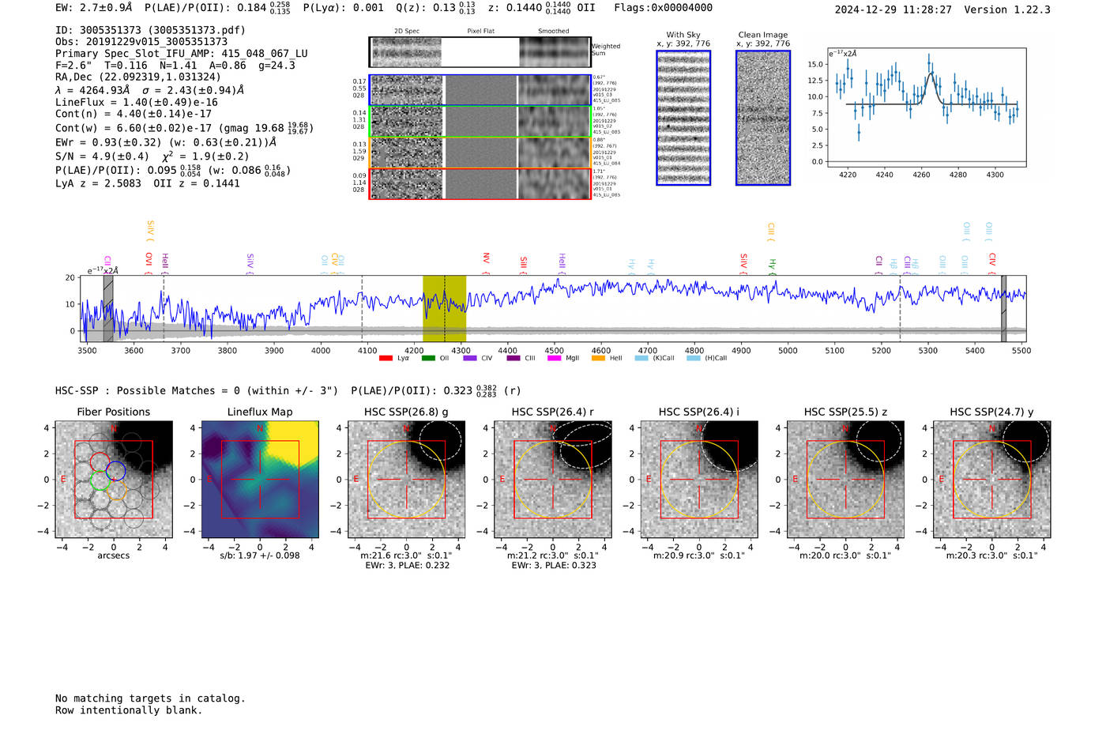Click the Weighted Sum 2D spectrum strip
The width and height of the screenshot is (1106, 753).
480,52
